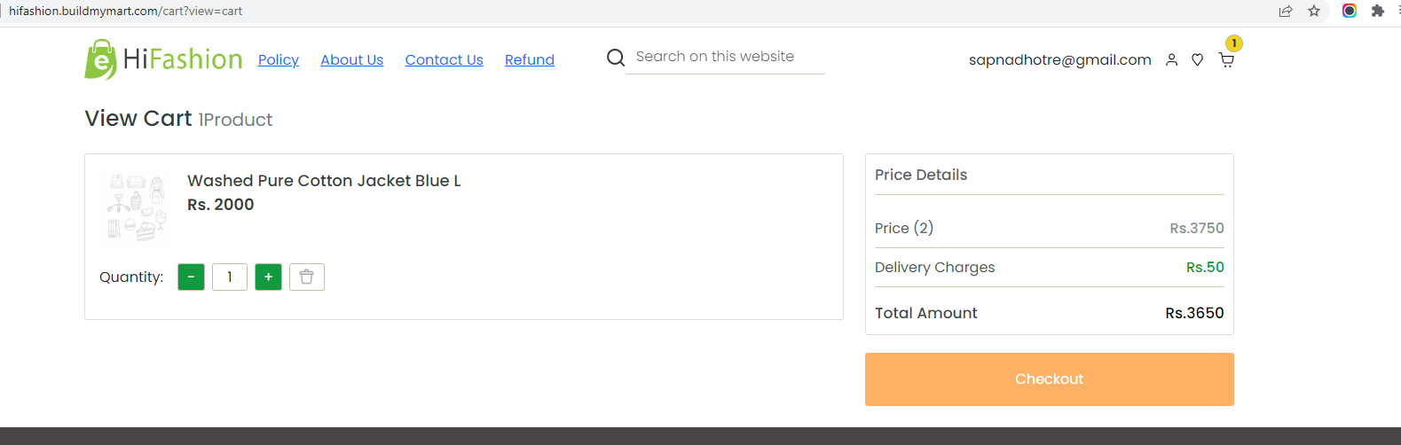Viewport: 1401px width, 445px height.
Task: Open the Contact Us page
Action: [445, 59]
